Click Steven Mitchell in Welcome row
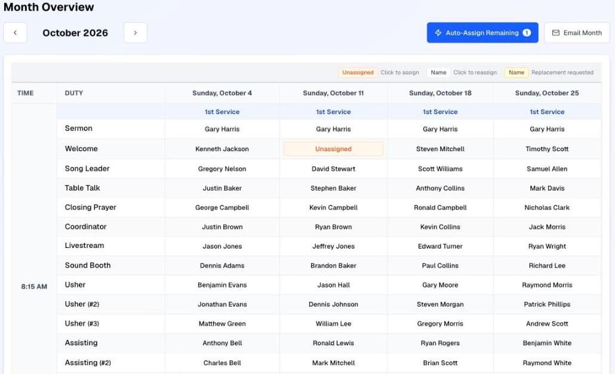The height and width of the screenshot is (374, 615). (440, 149)
